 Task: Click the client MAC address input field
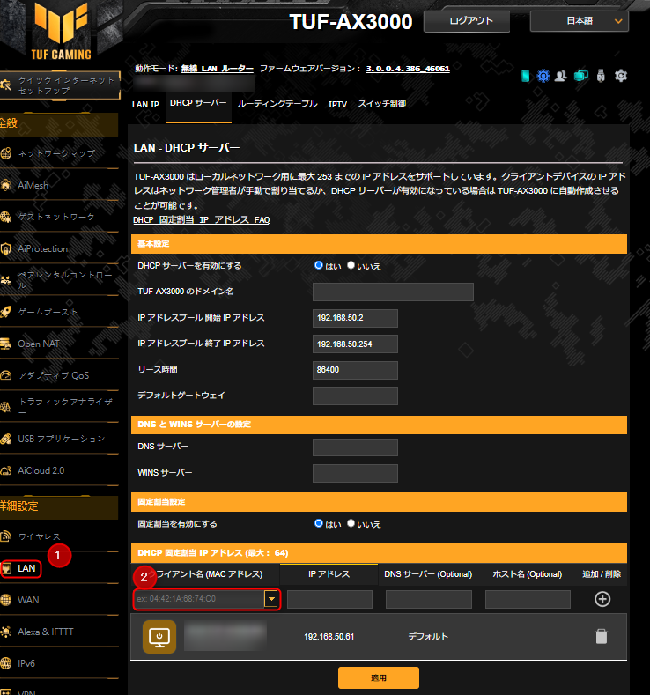(198, 599)
